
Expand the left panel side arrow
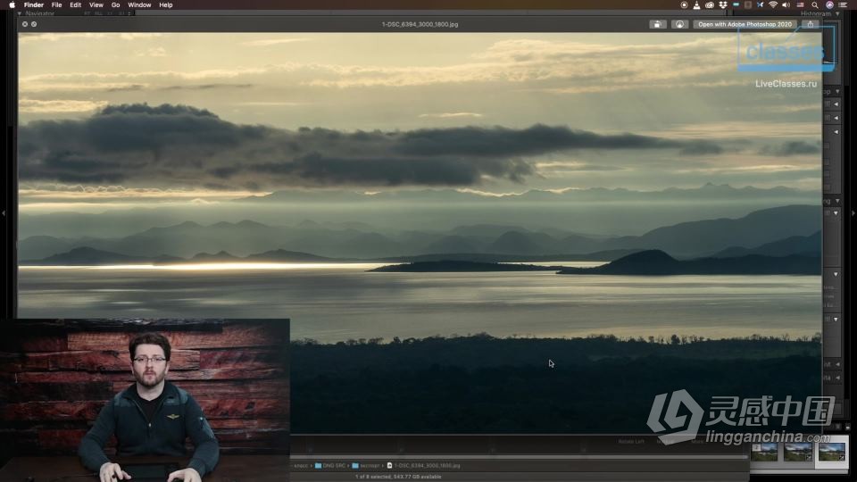tap(4, 213)
